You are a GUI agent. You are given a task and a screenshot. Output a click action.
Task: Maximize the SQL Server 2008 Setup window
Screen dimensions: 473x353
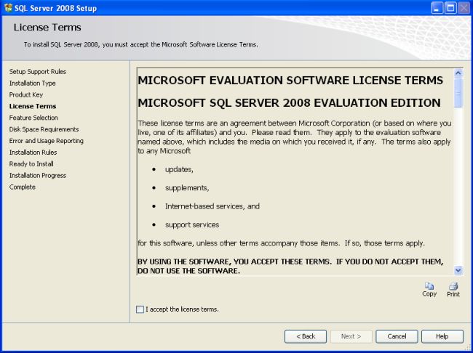coord(450,8)
